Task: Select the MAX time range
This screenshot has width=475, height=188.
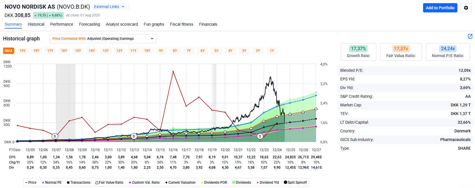Action: 9,51
